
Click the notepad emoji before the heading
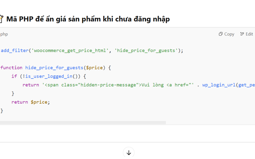pyautogui.click(x=2, y=19)
